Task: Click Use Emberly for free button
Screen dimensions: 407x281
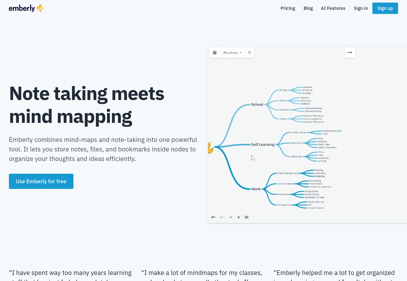Action: (x=41, y=181)
